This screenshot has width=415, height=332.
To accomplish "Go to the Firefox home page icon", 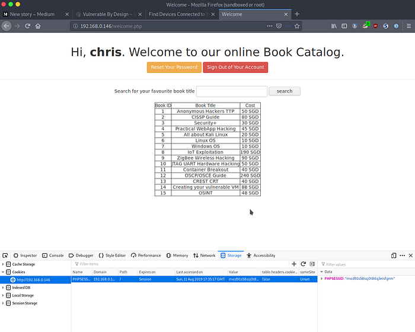I will pyautogui.click(x=38, y=26).
